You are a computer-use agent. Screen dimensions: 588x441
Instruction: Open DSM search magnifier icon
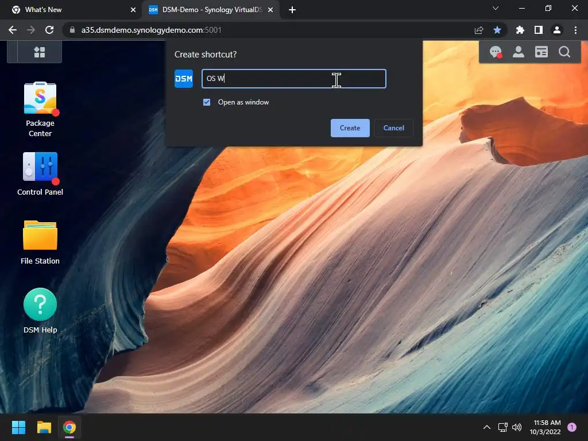click(564, 52)
